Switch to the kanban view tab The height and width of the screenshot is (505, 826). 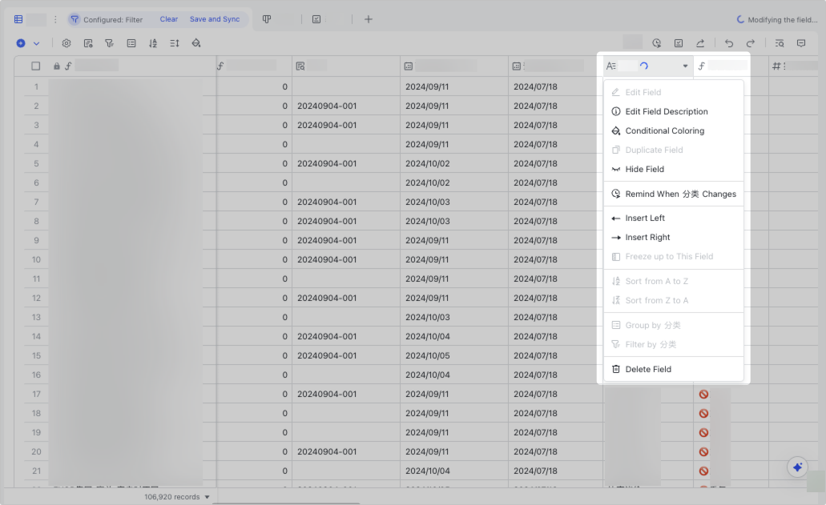[267, 19]
